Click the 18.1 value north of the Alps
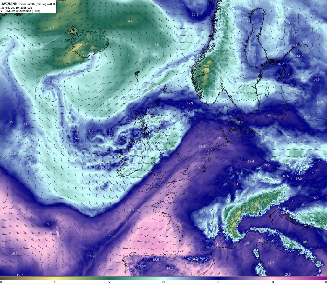327x284 pixels. tap(235, 184)
